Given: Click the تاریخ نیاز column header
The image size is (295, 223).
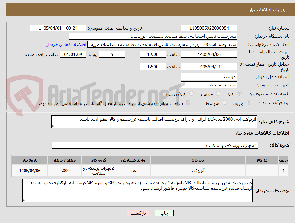Looking at the screenshot, I should pyautogui.click(x=30, y=160).
